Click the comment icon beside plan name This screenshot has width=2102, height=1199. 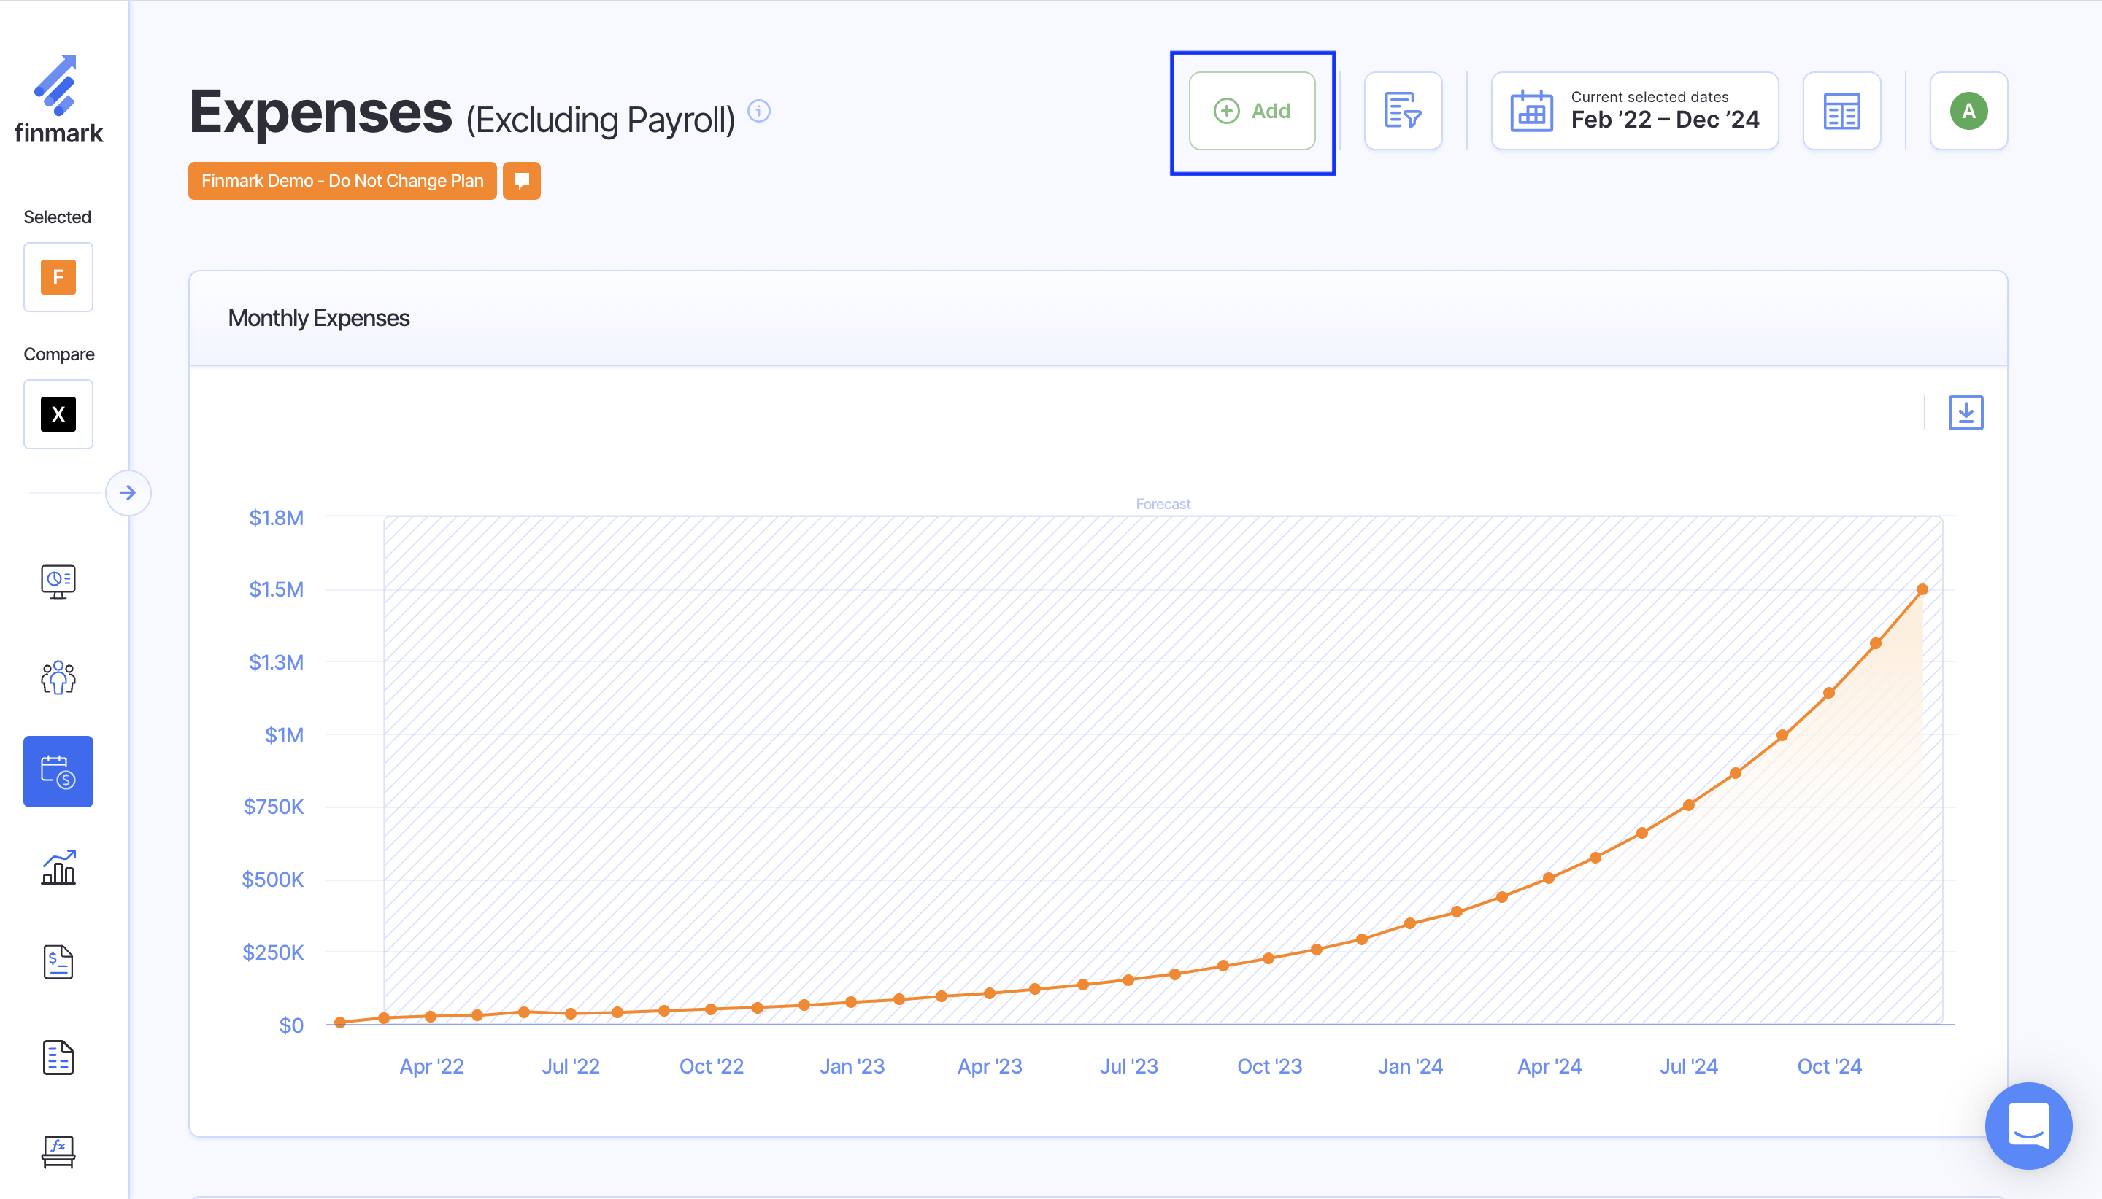(522, 180)
